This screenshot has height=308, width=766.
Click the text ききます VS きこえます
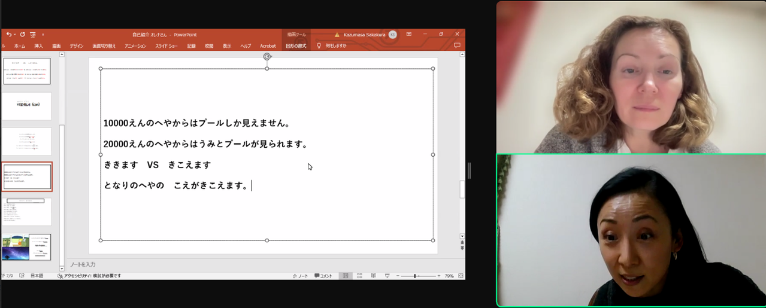click(x=158, y=164)
